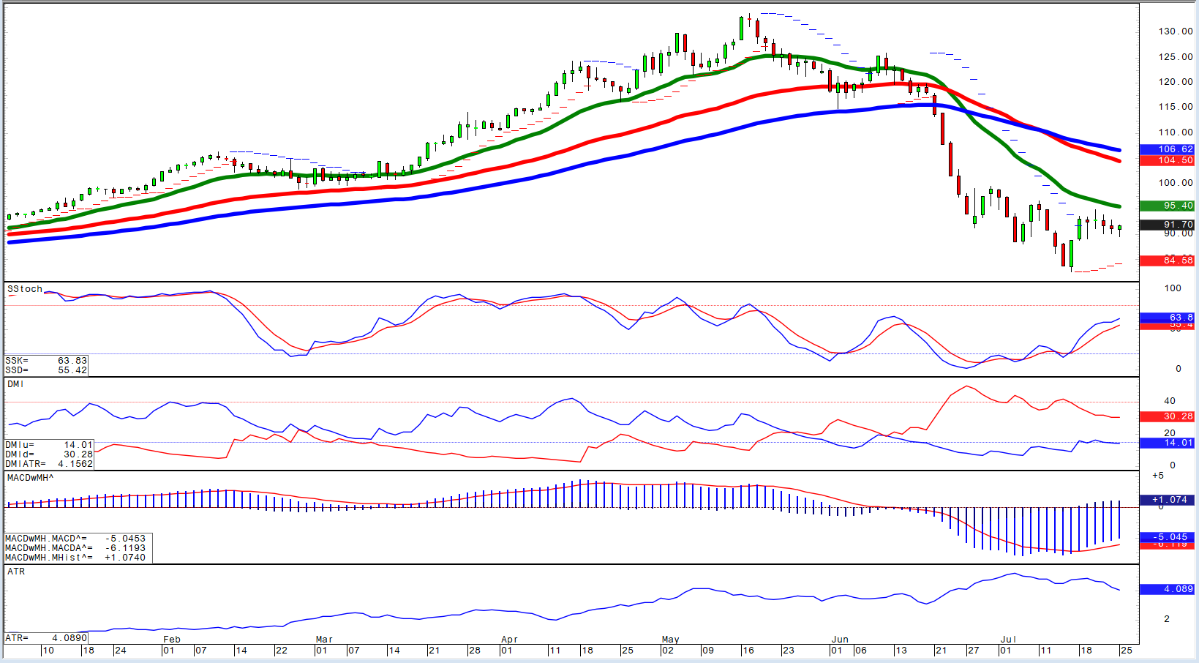Click the MACDwMH.MACD^= -5.0453 readout

point(75,539)
